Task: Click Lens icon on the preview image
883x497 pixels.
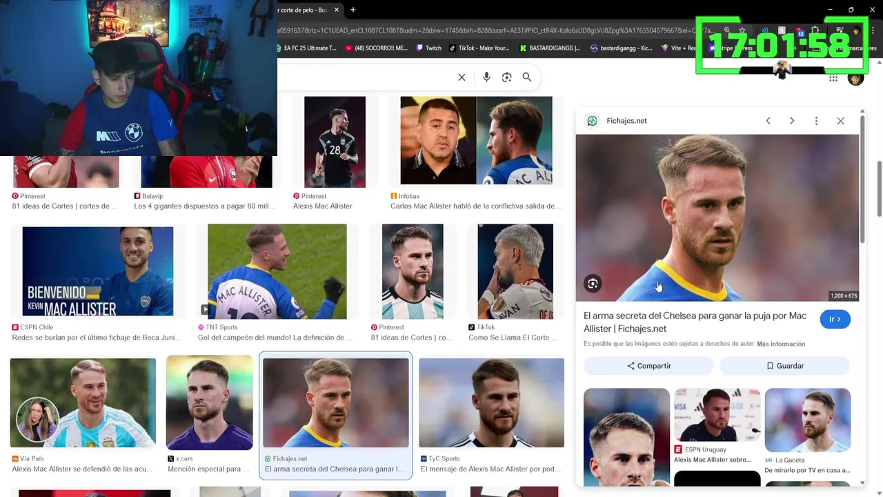Action: (593, 284)
